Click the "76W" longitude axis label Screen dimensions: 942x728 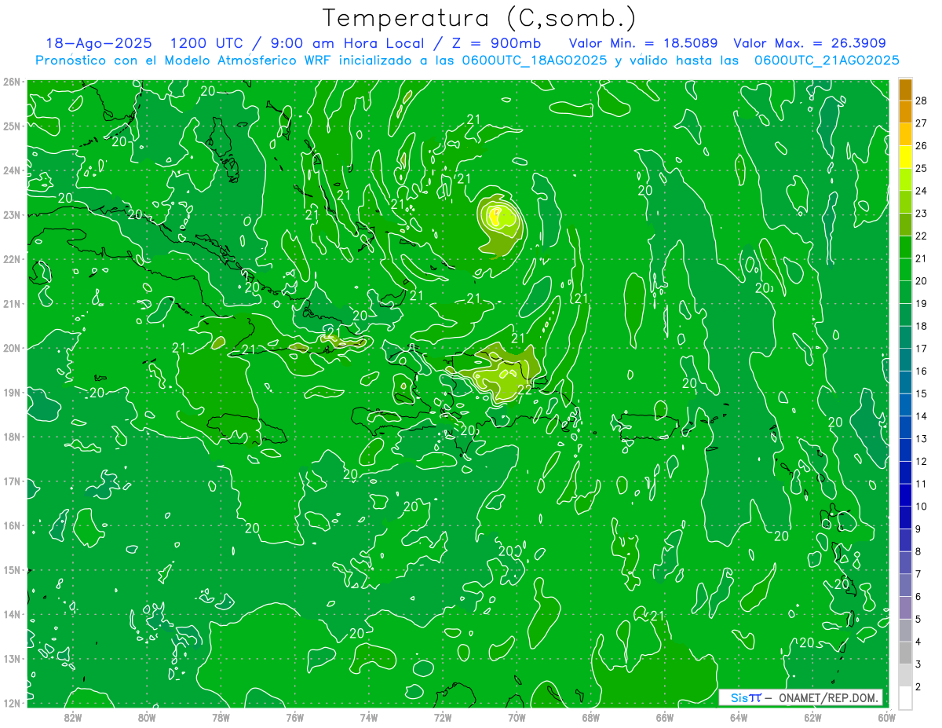295,717
